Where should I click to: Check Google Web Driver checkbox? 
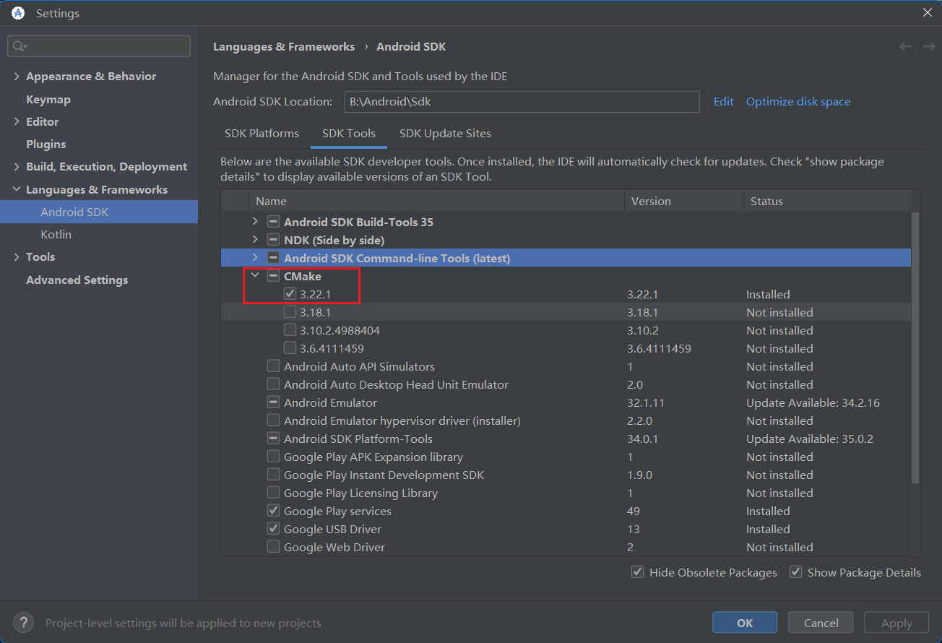point(273,547)
